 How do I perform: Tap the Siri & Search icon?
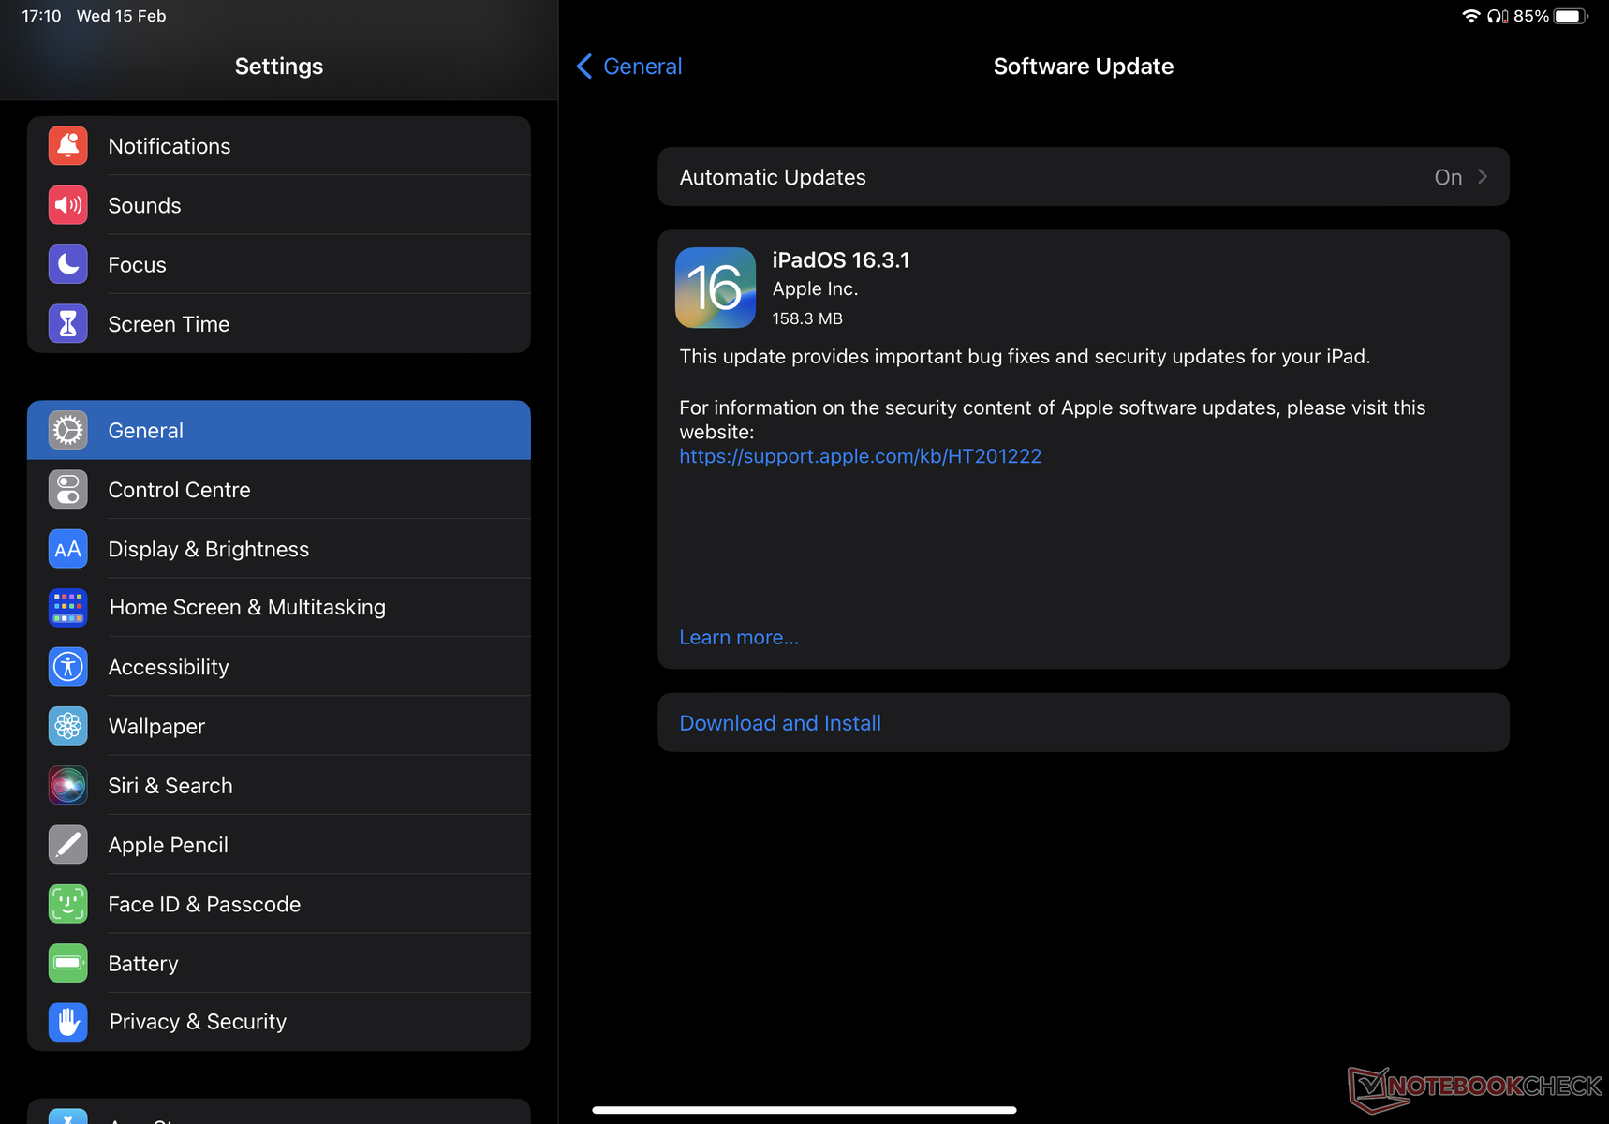coord(68,786)
